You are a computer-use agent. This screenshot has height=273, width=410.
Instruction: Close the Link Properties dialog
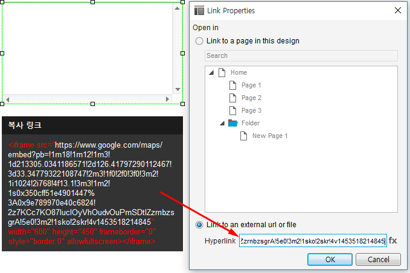tap(398, 10)
